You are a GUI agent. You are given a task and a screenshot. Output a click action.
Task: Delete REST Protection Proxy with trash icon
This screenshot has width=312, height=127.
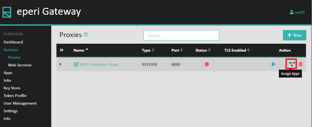pyautogui.click(x=300, y=64)
